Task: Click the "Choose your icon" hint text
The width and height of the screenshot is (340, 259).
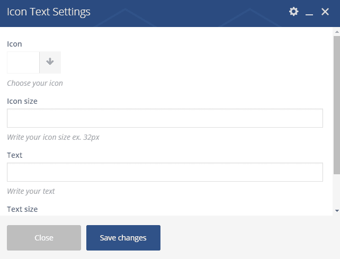Action: point(35,83)
